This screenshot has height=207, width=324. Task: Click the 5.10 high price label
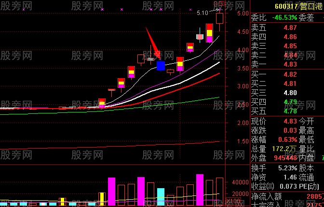[202, 13]
